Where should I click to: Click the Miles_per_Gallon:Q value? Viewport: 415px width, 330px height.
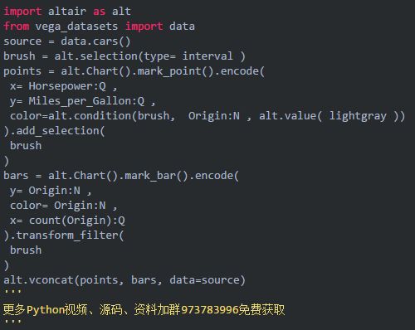(x=86, y=101)
